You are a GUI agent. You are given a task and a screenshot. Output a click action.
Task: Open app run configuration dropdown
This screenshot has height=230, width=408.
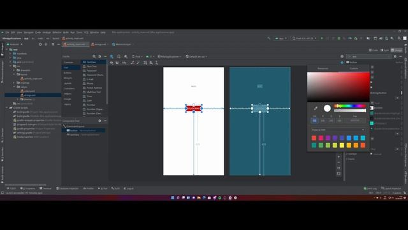pyautogui.click(x=281, y=38)
